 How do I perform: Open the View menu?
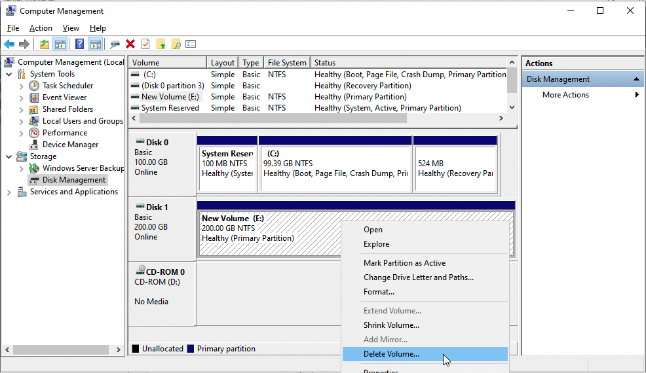coord(71,28)
